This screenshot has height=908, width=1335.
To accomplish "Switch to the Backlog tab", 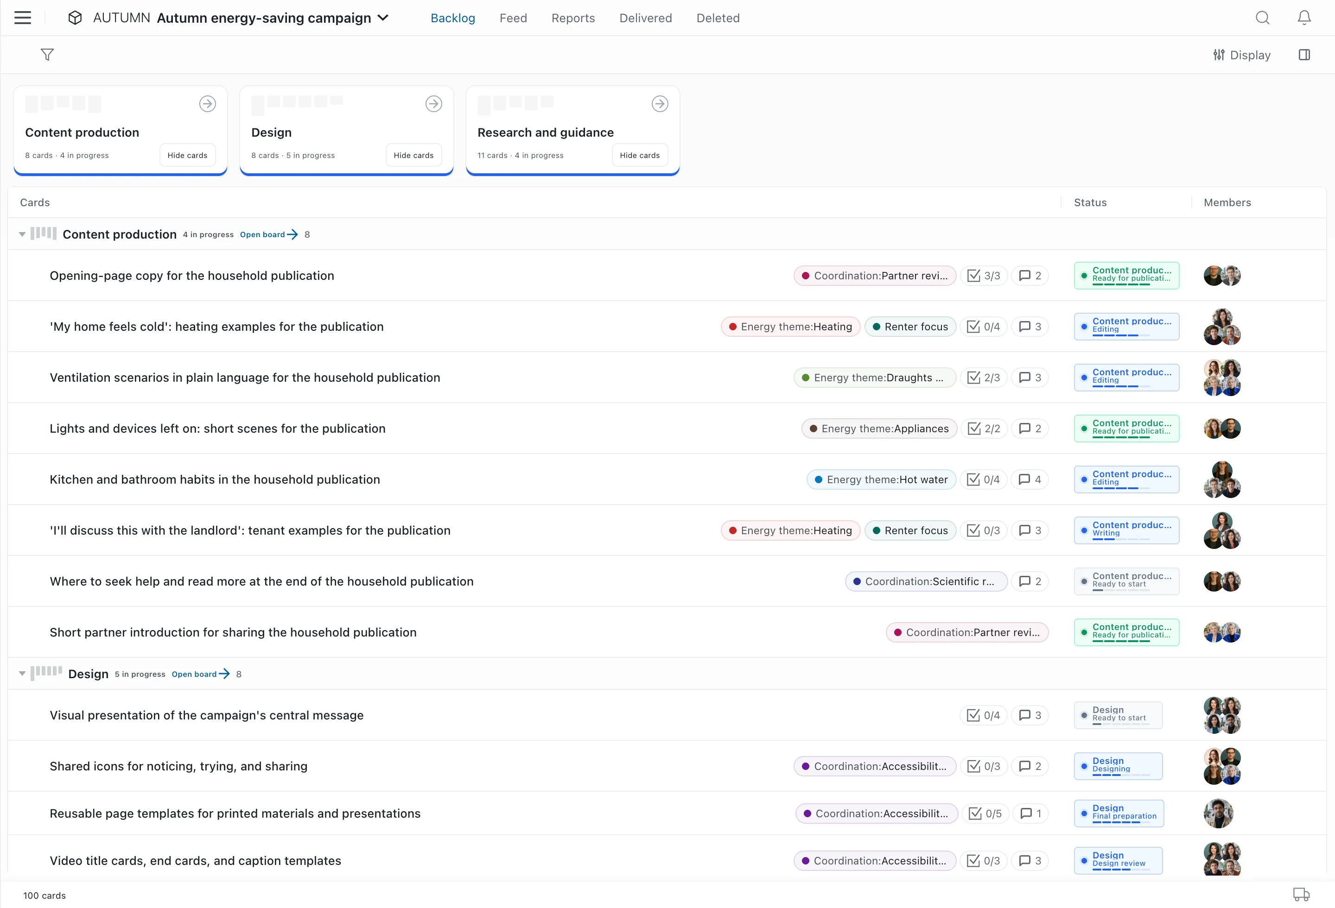I will [453, 18].
